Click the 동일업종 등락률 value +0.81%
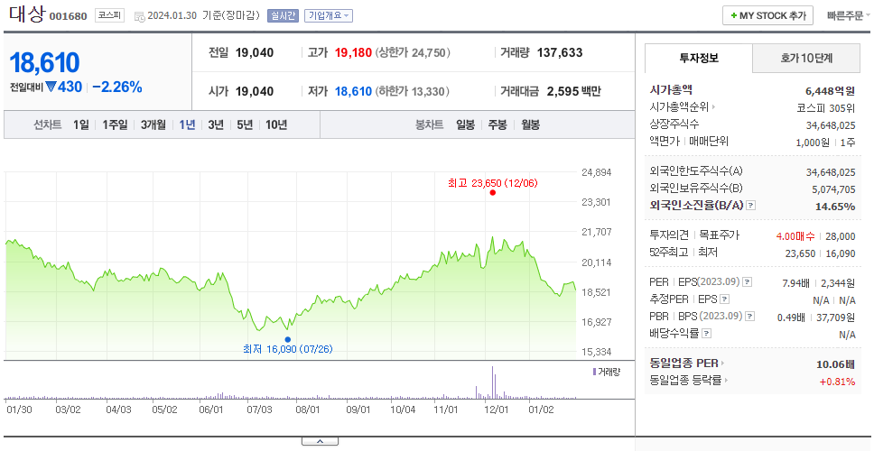Screen dimensions: 874x451 coord(837,382)
